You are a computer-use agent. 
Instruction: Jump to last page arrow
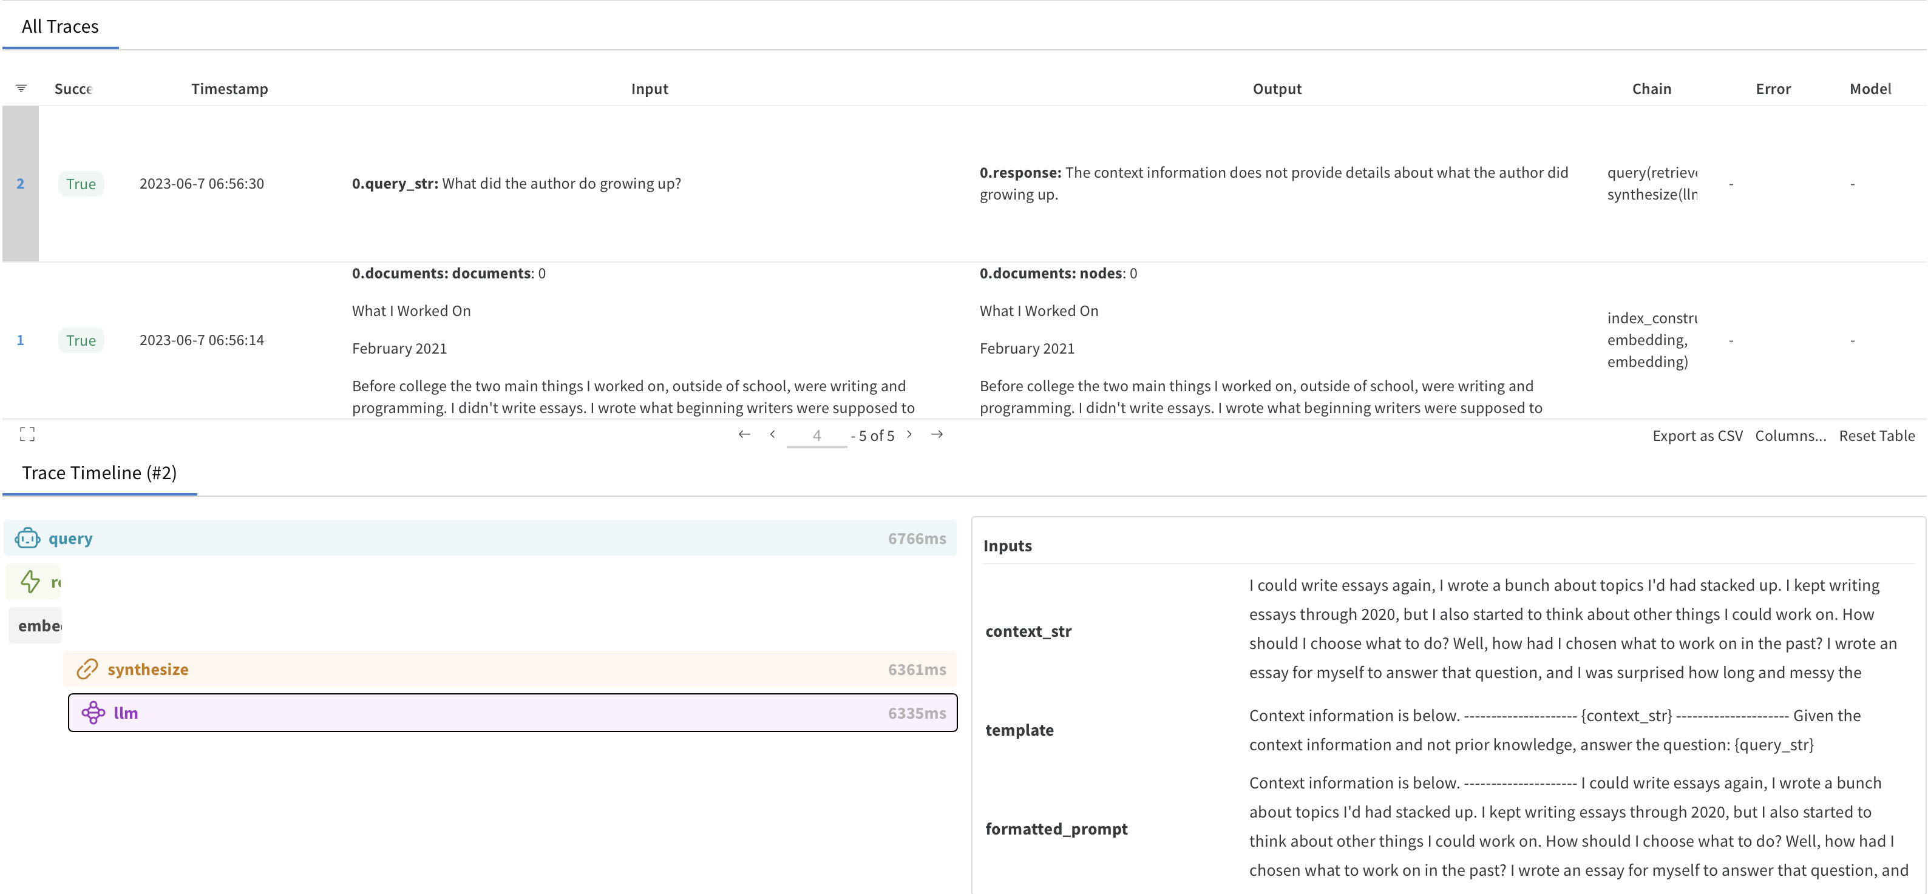(937, 434)
